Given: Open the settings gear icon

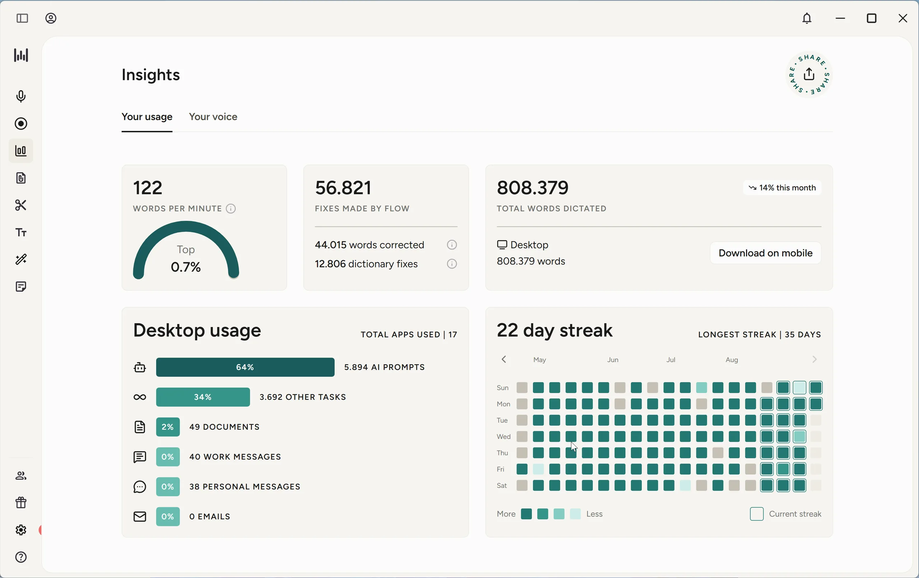Looking at the screenshot, I should pos(21,530).
